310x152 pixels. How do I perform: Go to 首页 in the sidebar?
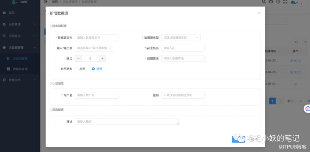pos(12,13)
